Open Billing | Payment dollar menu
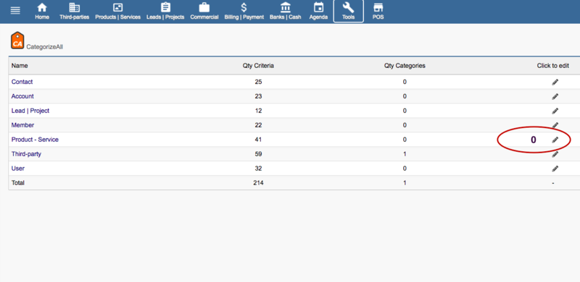 [244, 11]
